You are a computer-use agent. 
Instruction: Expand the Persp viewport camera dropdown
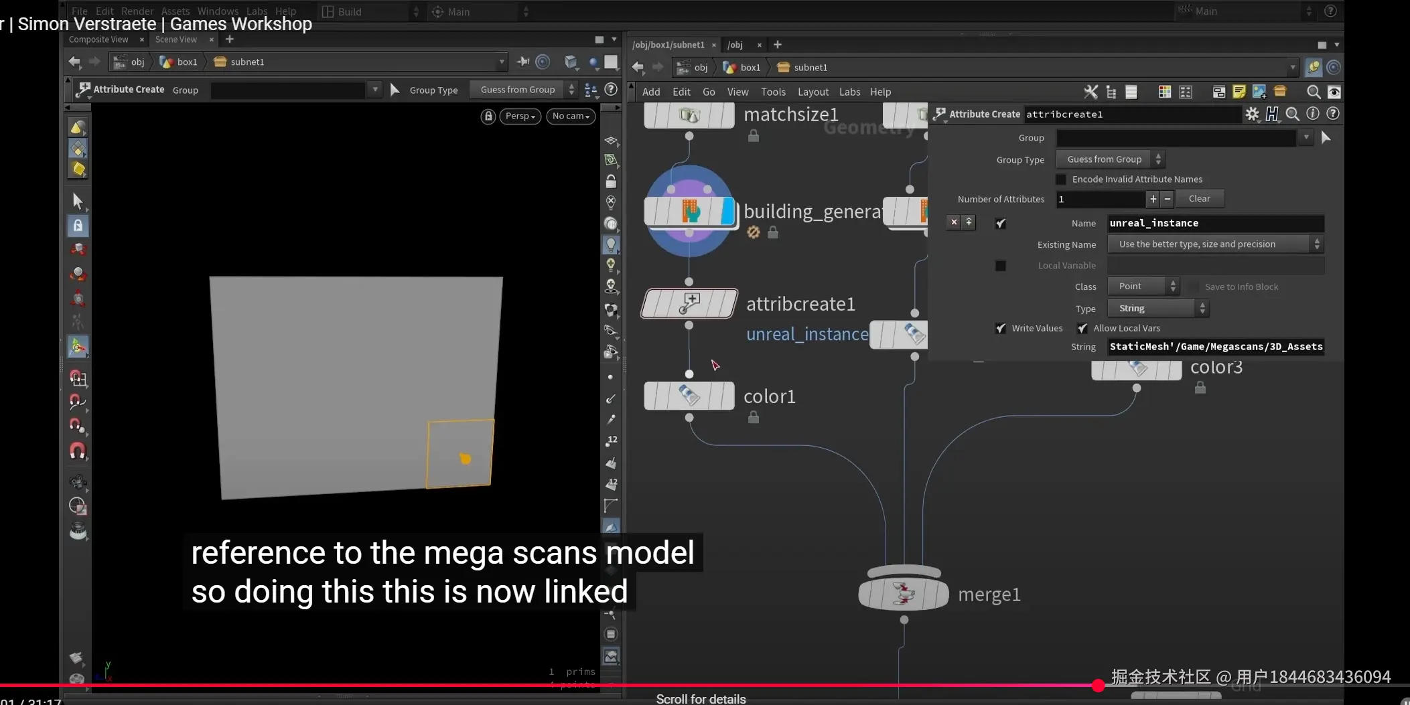520,116
